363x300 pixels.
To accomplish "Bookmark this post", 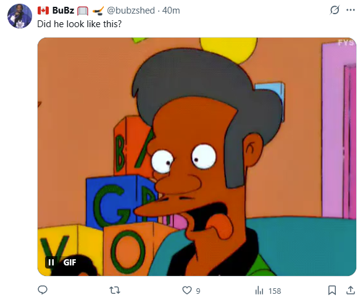I will (x=332, y=290).
